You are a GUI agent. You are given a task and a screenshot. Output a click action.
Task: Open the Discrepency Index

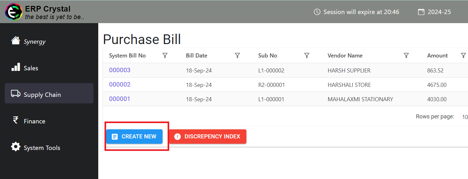(208, 137)
